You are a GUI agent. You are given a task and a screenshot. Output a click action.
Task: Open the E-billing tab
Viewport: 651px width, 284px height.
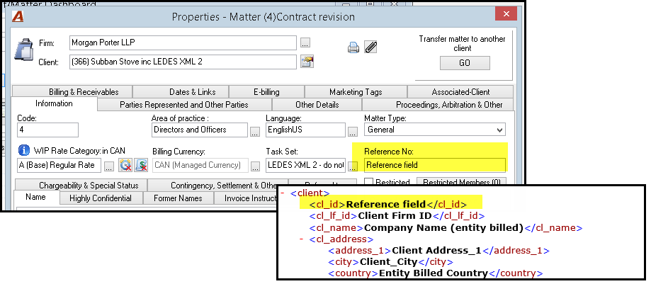pos(266,92)
